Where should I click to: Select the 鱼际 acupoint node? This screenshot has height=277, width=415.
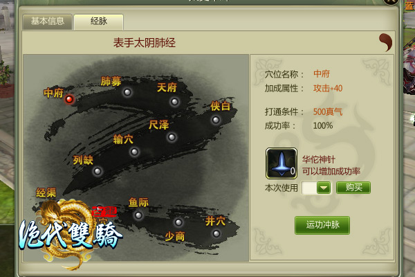pos(138,215)
